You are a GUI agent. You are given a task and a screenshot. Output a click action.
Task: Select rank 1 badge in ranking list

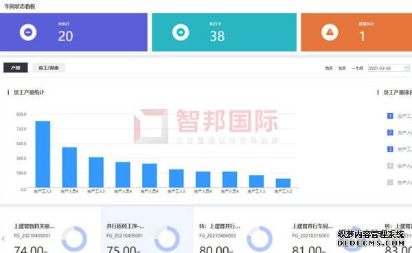tap(390, 116)
